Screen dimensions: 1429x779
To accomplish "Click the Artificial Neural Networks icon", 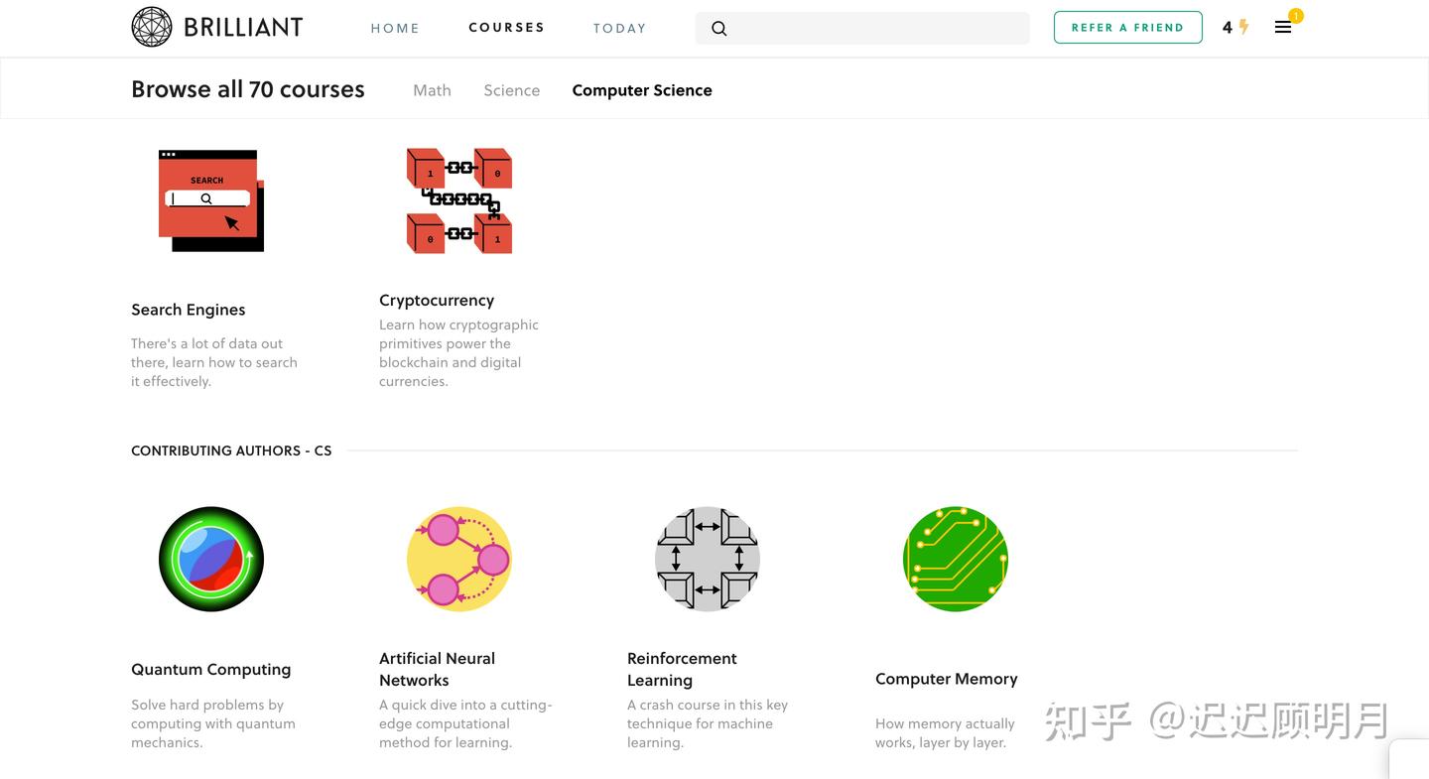I will tap(459, 559).
